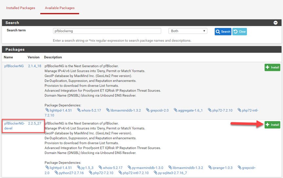Click the Search term input field
The width and height of the screenshot is (283, 178).
(x=107, y=31)
